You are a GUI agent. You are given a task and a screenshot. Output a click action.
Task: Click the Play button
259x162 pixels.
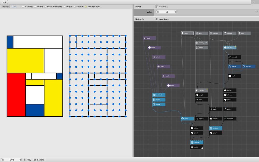point(27,160)
